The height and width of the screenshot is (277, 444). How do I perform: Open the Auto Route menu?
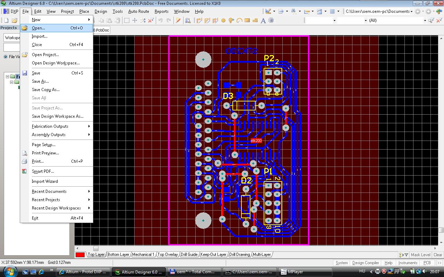tap(139, 11)
